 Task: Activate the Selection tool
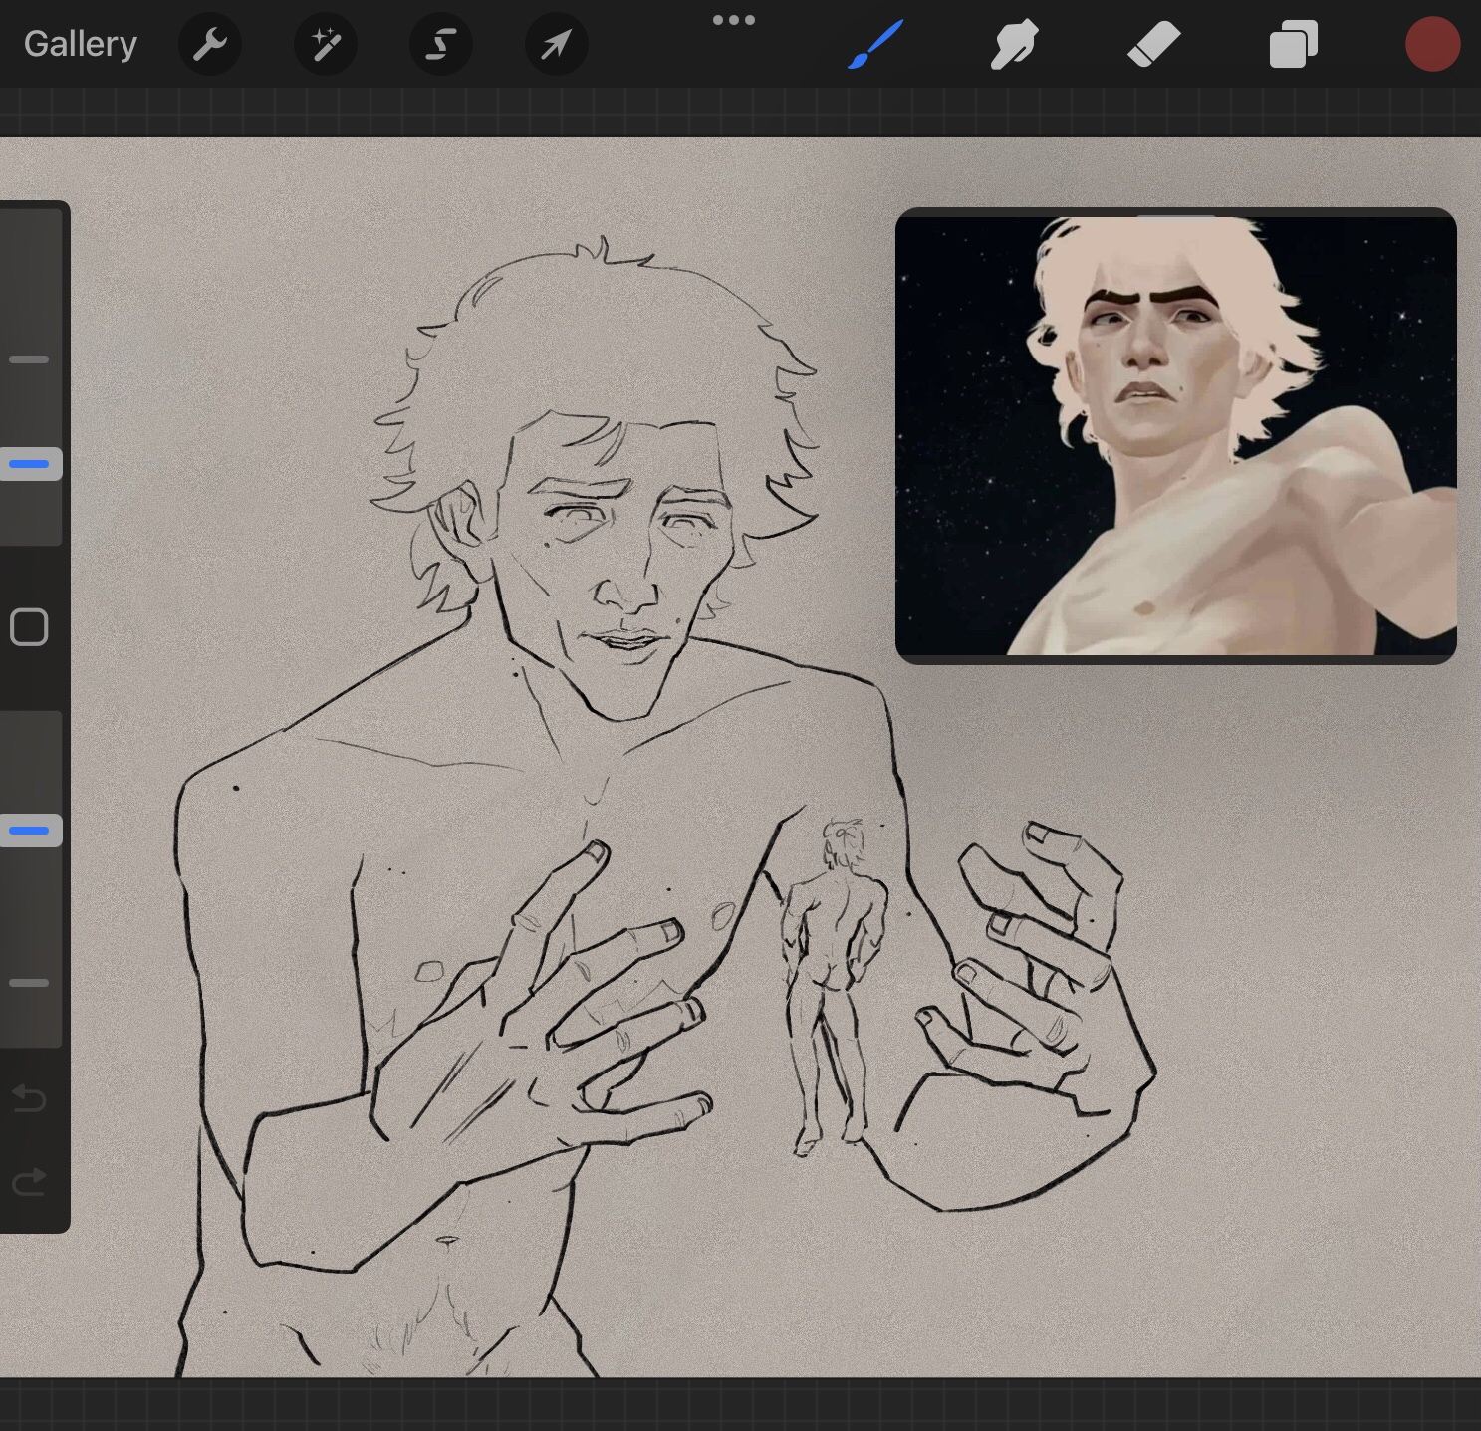coord(441,45)
